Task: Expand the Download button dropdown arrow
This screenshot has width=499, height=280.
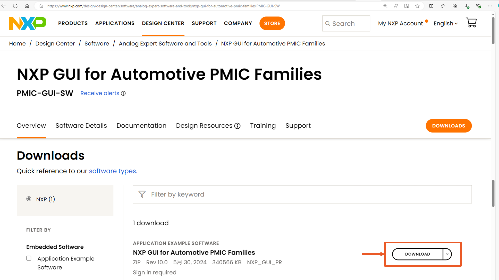Action: click(447, 254)
